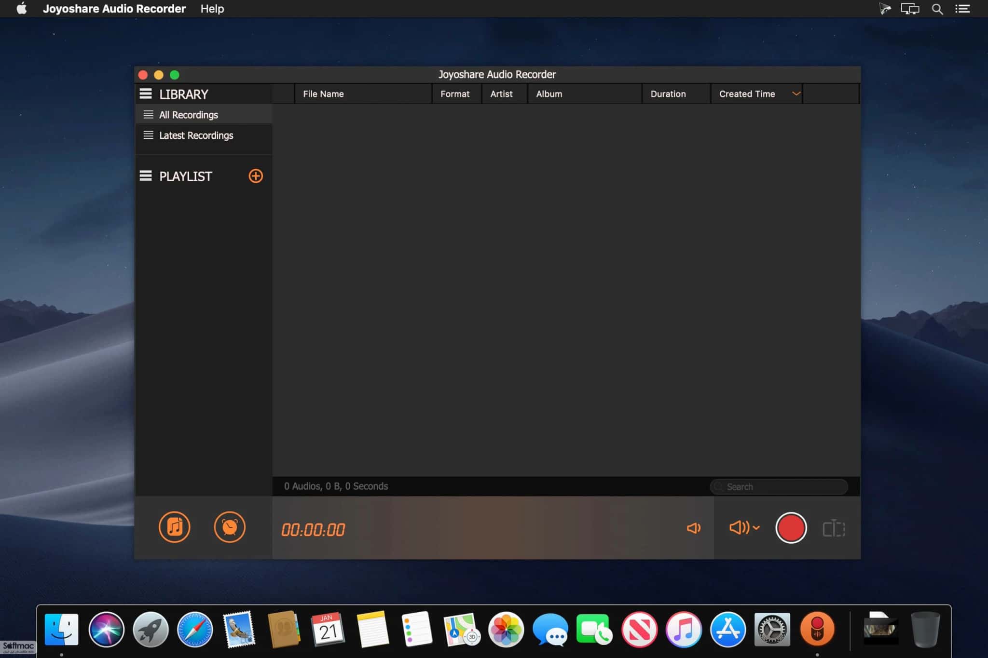Image resolution: width=988 pixels, height=658 pixels.
Task: Click the flag icon in menu bar
Action: click(x=884, y=9)
